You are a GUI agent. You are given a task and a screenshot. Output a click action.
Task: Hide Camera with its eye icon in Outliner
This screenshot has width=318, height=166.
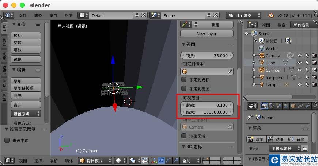pyautogui.click(x=300, y=55)
